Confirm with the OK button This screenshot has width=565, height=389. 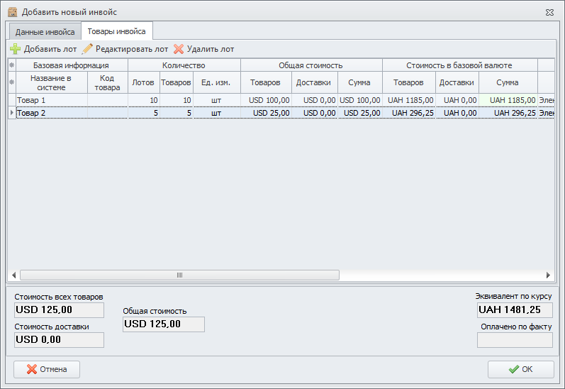[520, 369]
